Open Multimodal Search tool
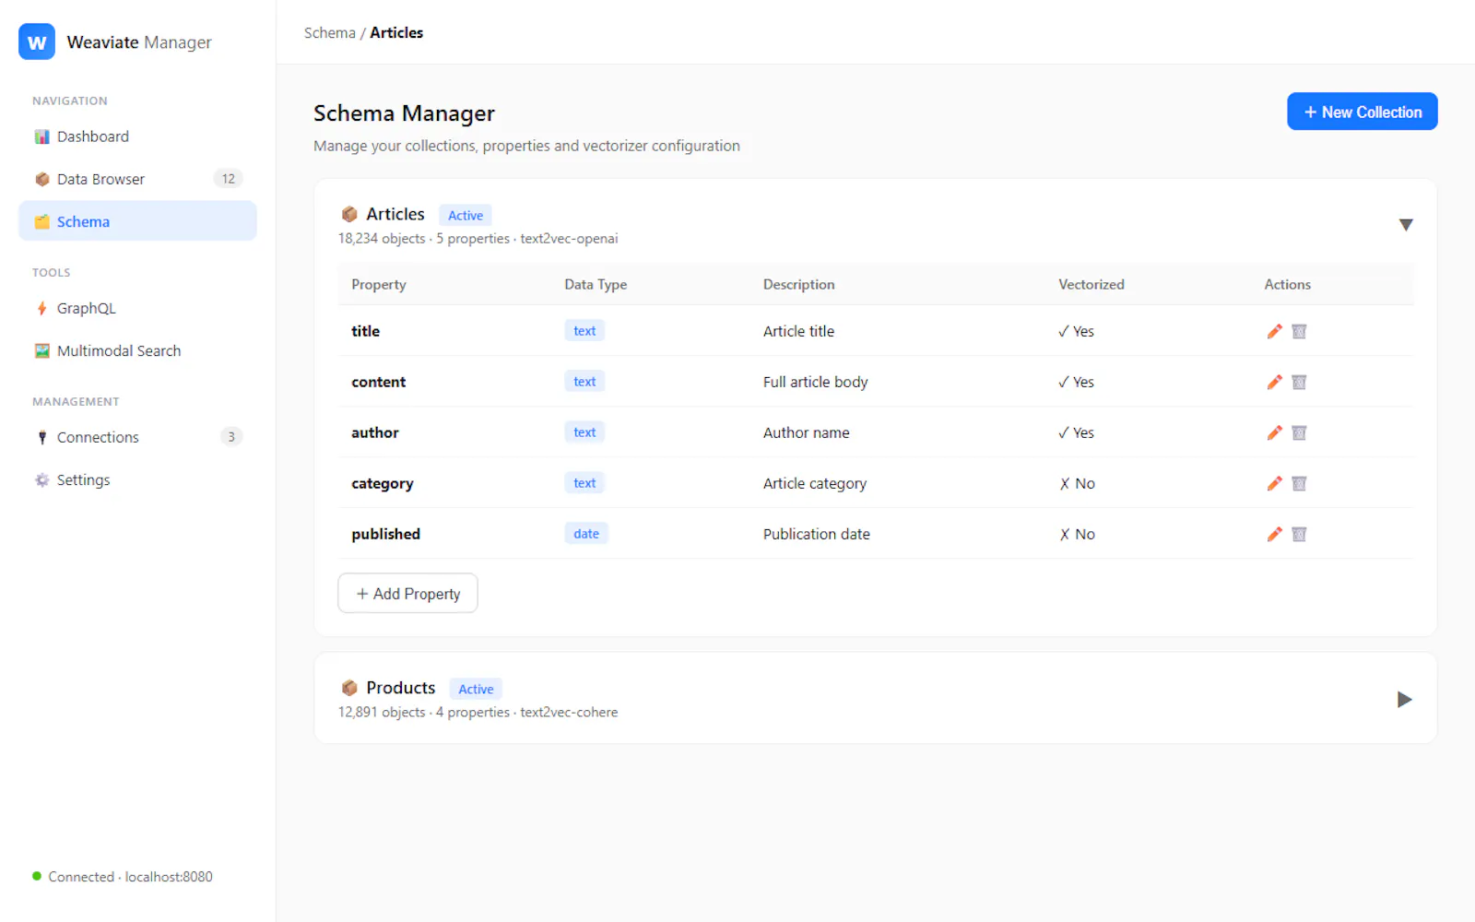Viewport: 1475px width, 922px height. (x=137, y=350)
